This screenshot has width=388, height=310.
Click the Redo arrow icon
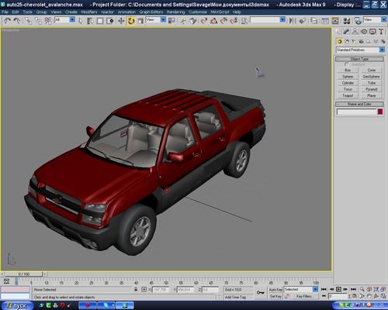coord(17,21)
